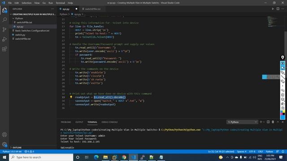
Task: Click the undo arrow in annotation toolbar
Action: [283, 90]
